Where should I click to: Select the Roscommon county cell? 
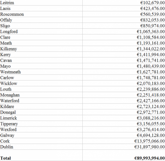click(41, 14)
